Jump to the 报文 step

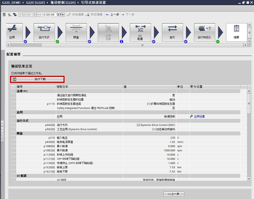coord(172,33)
